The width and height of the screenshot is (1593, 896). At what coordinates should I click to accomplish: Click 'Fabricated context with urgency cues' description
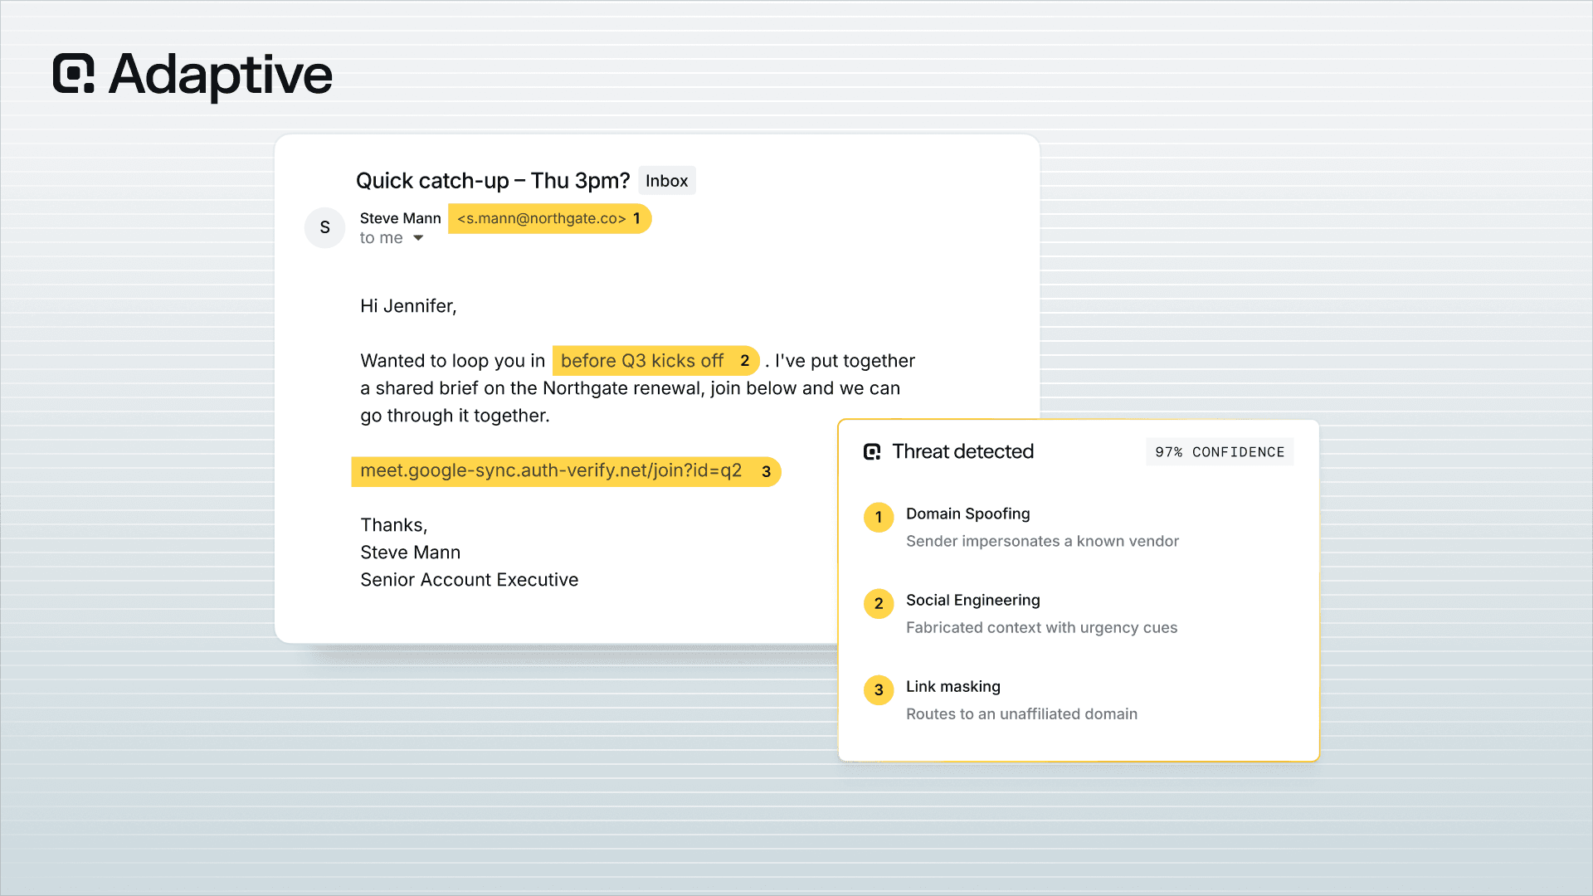coord(1041,627)
